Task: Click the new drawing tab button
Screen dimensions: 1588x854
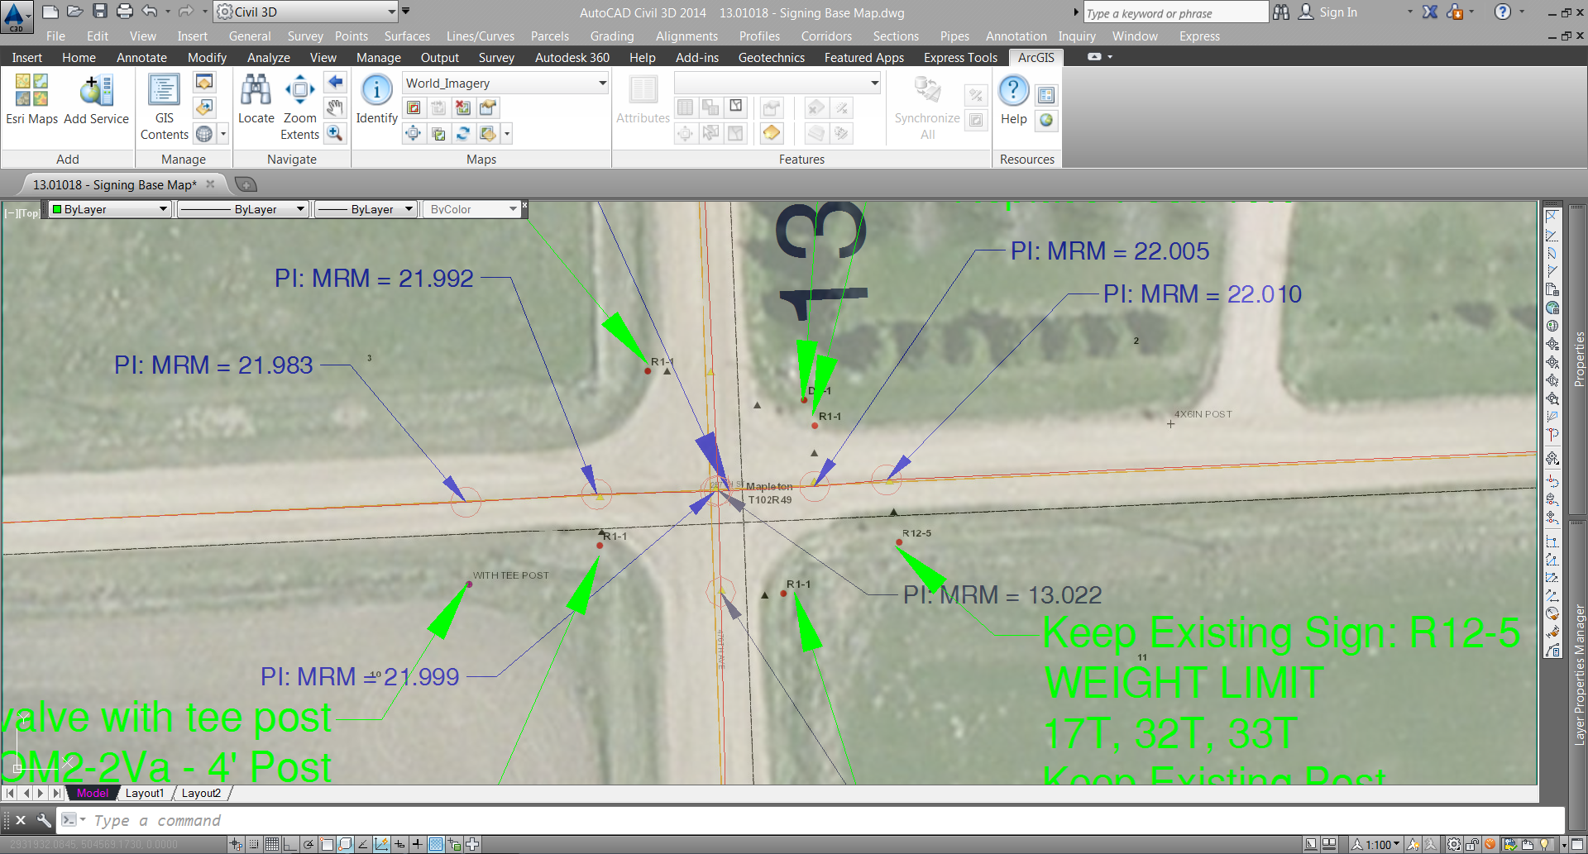Action: coord(246,184)
